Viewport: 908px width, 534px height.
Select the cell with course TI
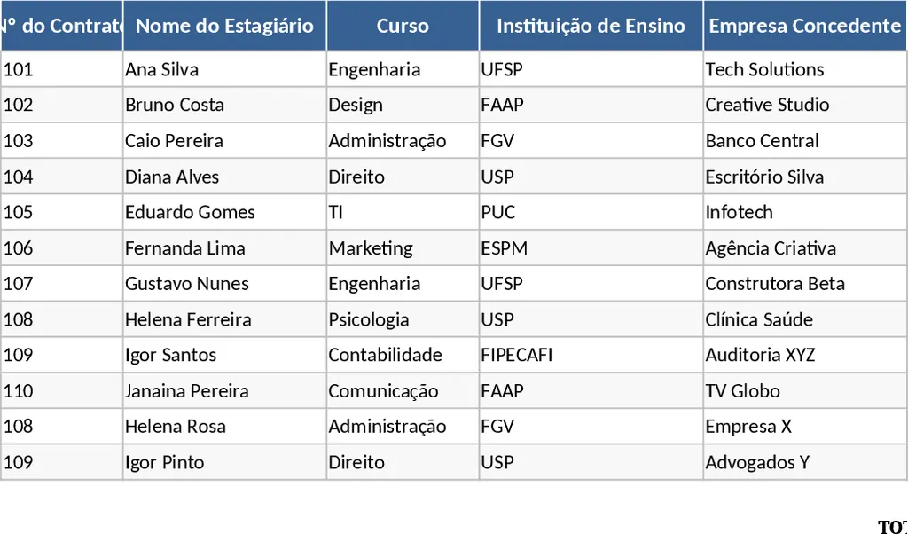point(403,212)
